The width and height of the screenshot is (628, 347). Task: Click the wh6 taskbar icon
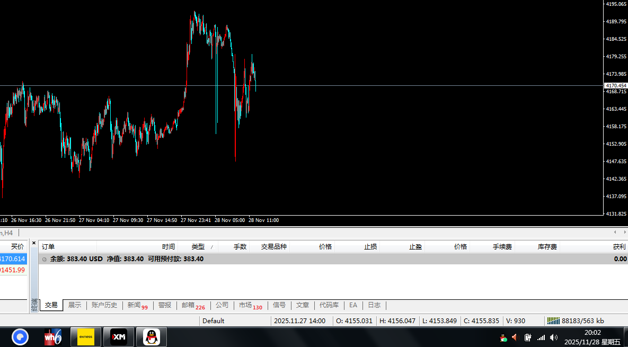[x=52, y=336]
